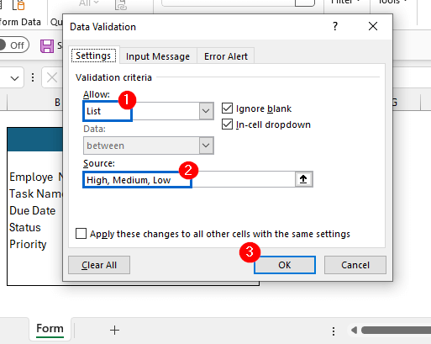Screen dimensions: 431x344
Task: Click the Source input field
Action: [189, 179]
